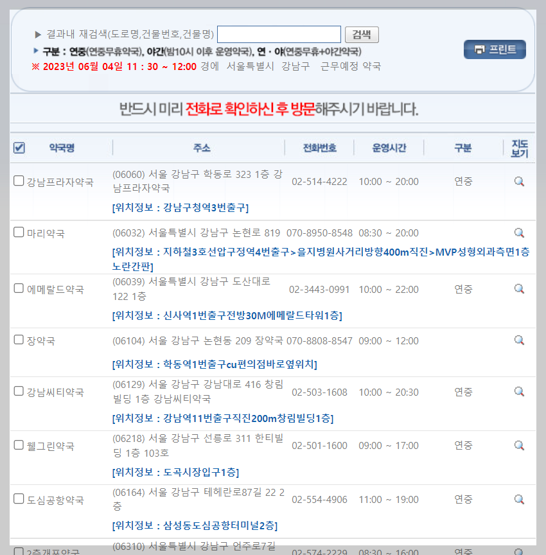
Task: Click pharmacy name 장약국
Action: pyautogui.click(x=41, y=341)
